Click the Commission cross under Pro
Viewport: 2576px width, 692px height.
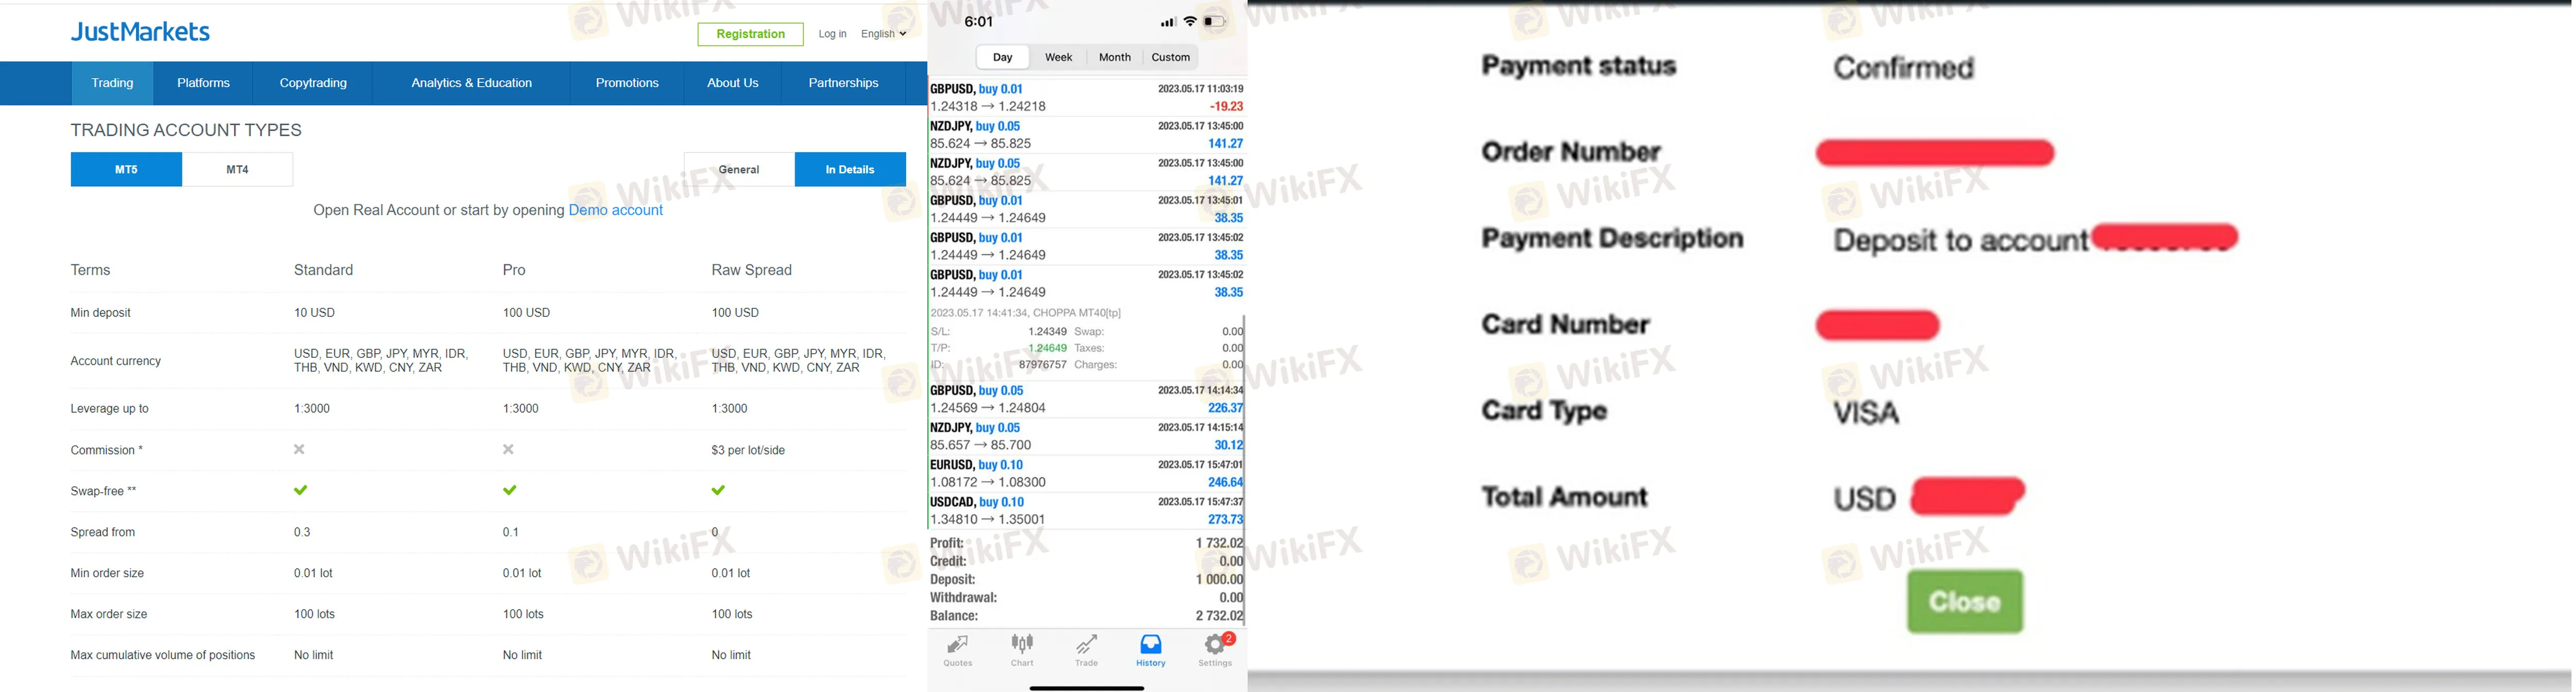[x=509, y=450]
